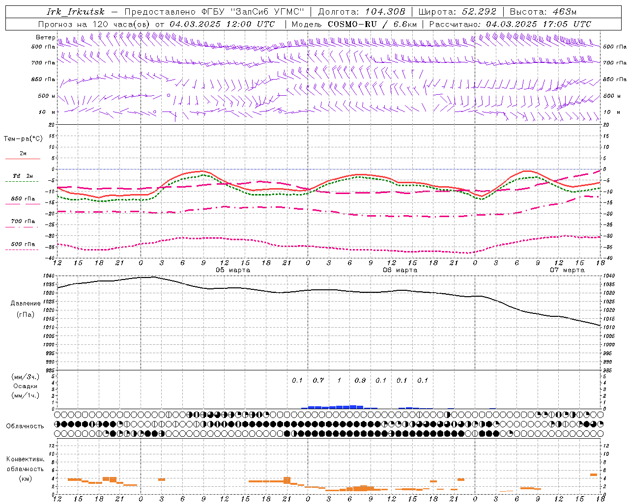Select the "Td 2м" dew point legend entry
629x503 pixels.
(x=23, y=176)
